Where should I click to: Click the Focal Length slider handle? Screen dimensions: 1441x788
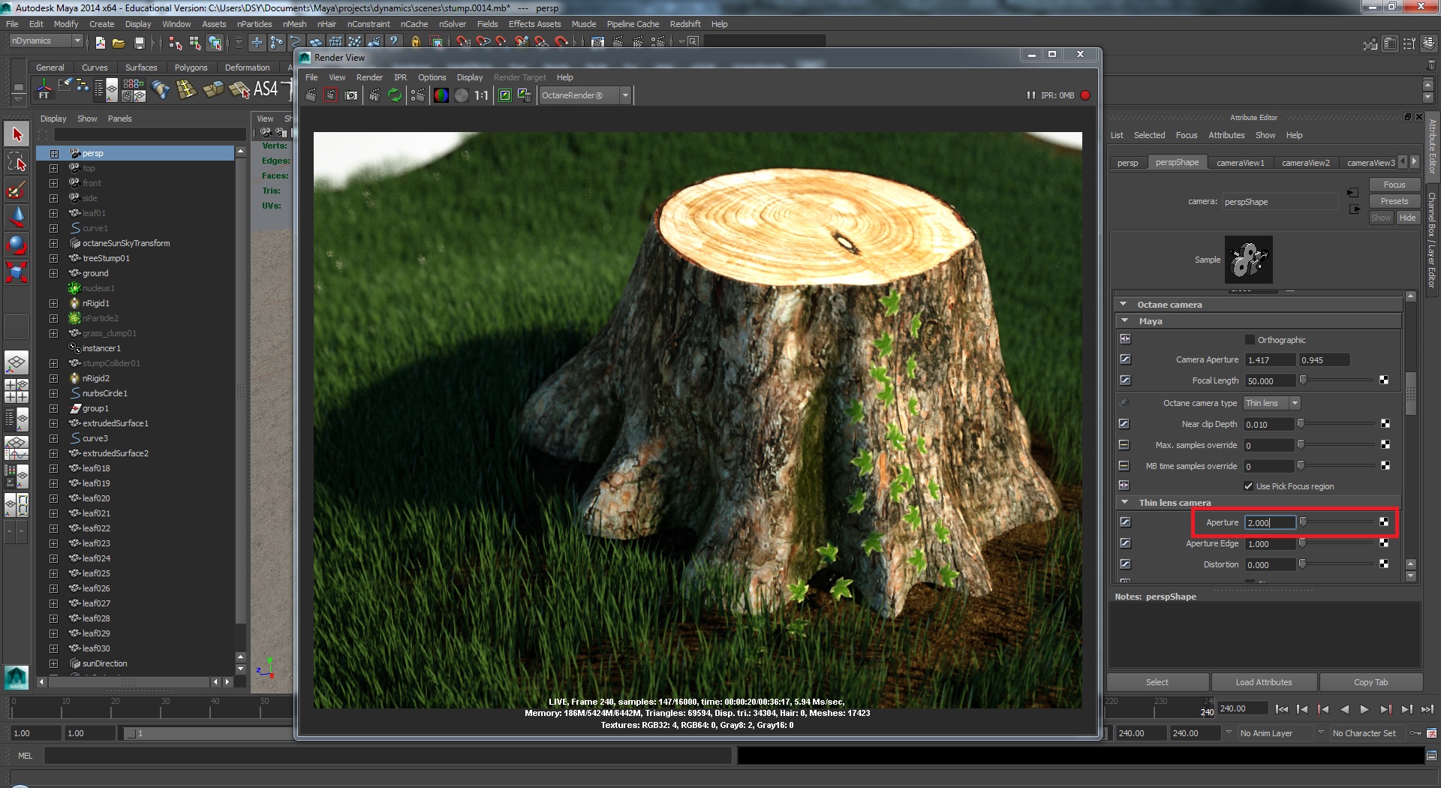(x=1303, y=380)
